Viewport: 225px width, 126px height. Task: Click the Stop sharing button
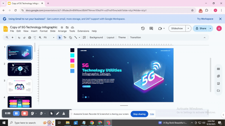pyautogui.click(x=139, y=114)
